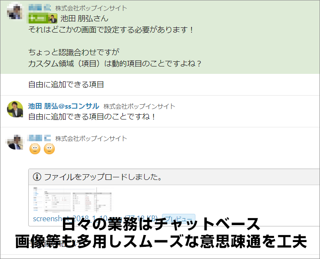The width and height of the screenshot is (320, 259).
Task: Open the 池田 朋弘@ssコンサル profile name link
Action: click(x=64, y=106)
